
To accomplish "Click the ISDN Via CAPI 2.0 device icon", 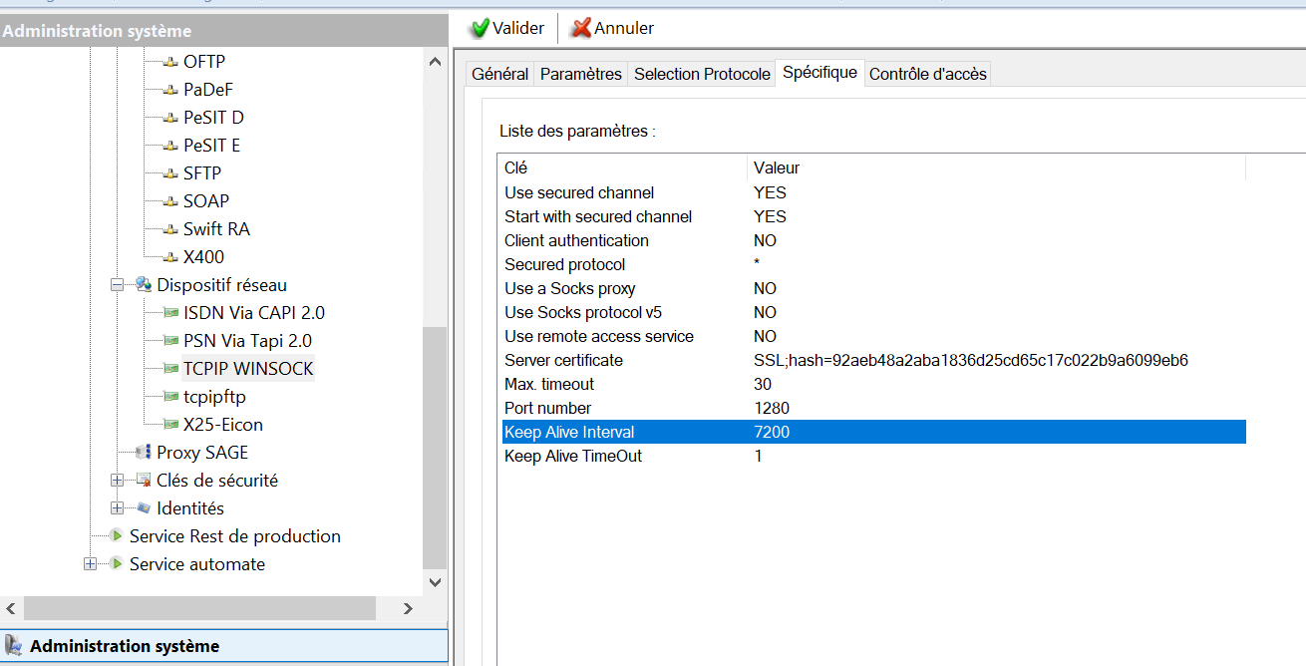I will pos(170,313).
